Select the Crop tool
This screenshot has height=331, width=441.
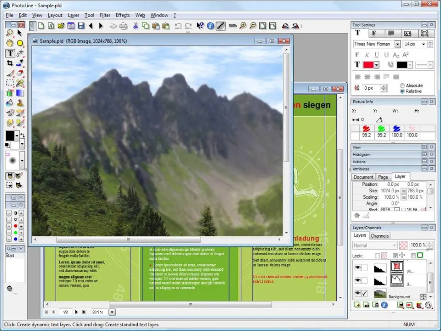pyautogui.click(x=10, y=63)
